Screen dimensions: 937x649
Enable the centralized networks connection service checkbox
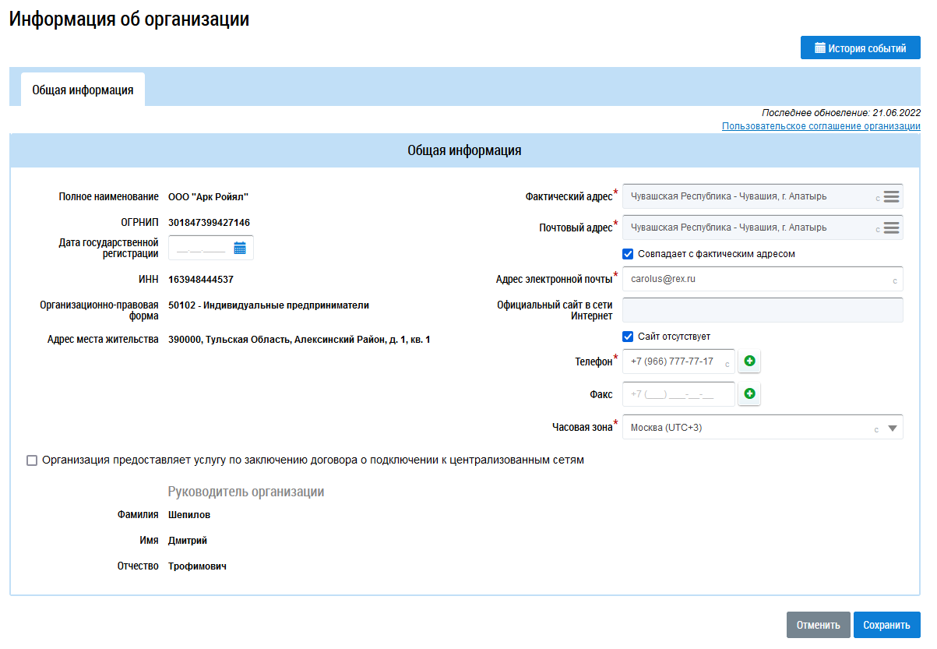click(x=32, y=460)
